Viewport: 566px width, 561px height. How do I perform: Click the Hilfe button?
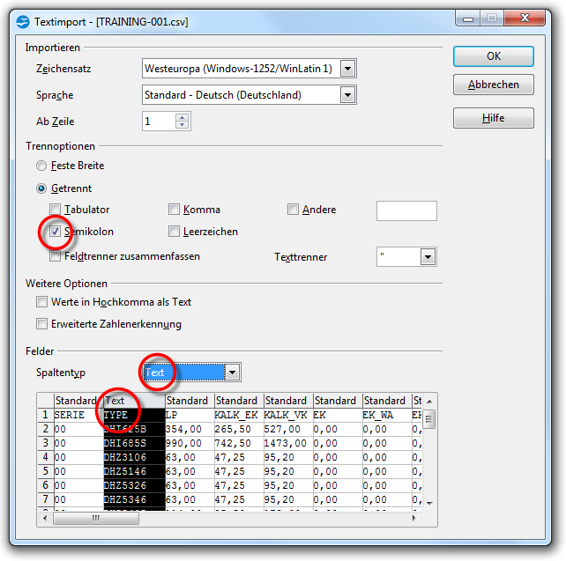(493, 118)
